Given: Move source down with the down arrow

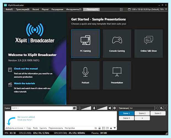Looking at the screenshot, I should pos(115,128).
